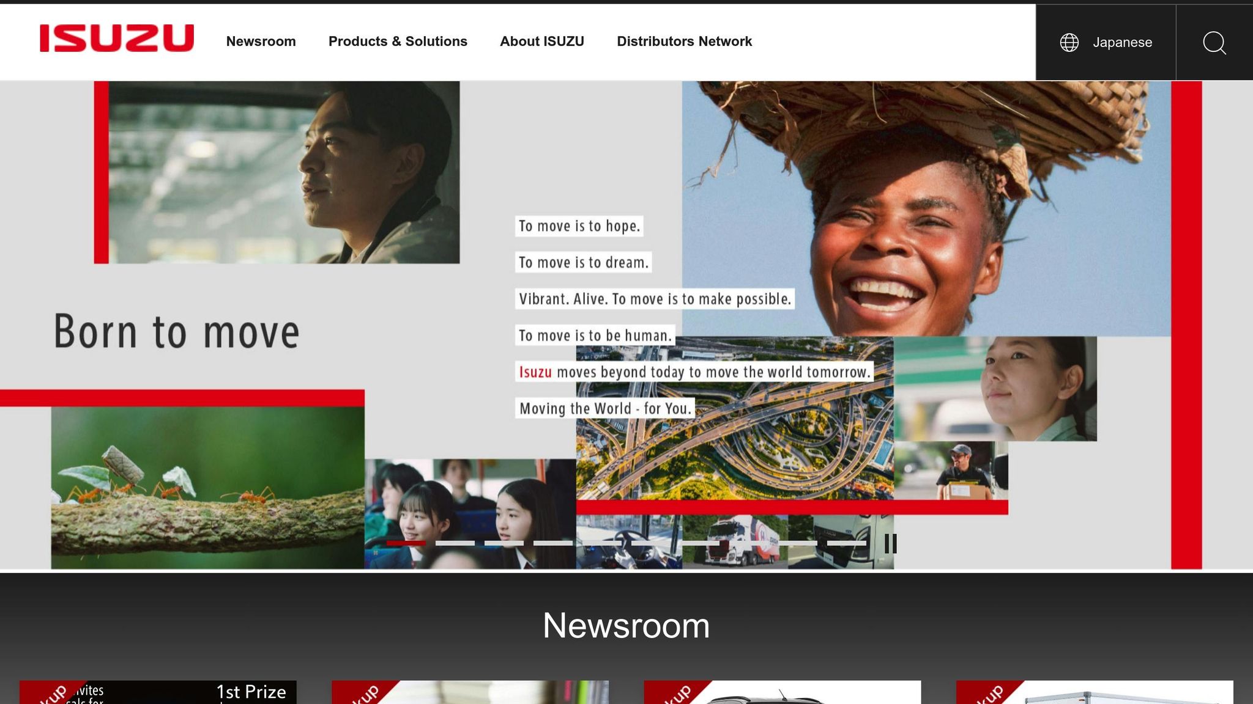Open Products & Solutions menu
Image resolution: width=1253 pixels, height=704 pixels.
398,41
